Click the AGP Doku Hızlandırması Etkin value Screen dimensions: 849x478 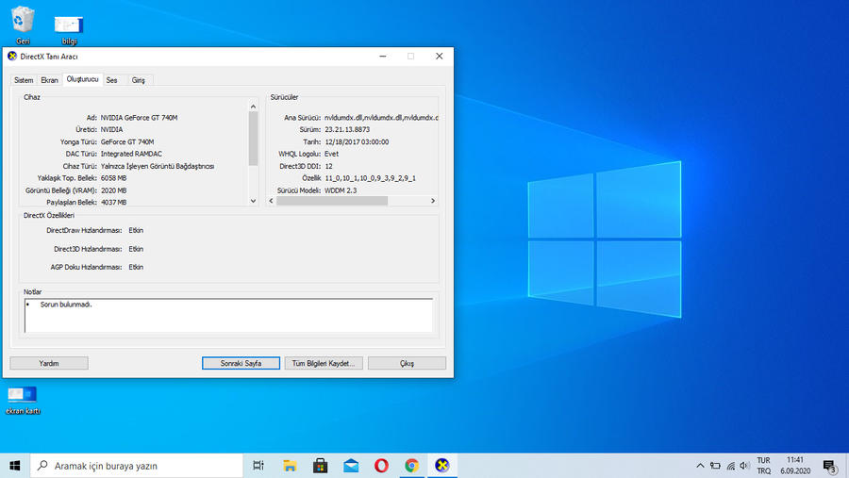point(136,267)
